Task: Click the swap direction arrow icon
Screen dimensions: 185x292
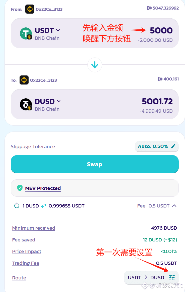Action: click(95, 65)
